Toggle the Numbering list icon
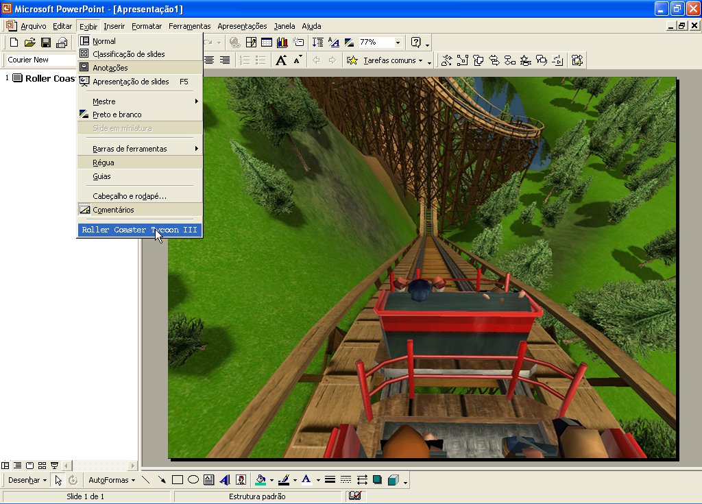Image resolution: width=702 pixels, height=504 pixels. [245, 60]
